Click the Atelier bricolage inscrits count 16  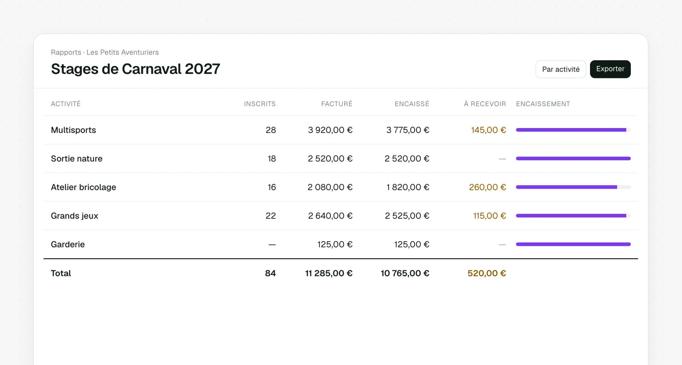(x=272, y=187)
